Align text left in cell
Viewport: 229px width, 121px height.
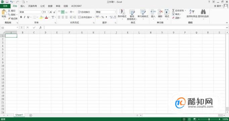click(59, 17)
